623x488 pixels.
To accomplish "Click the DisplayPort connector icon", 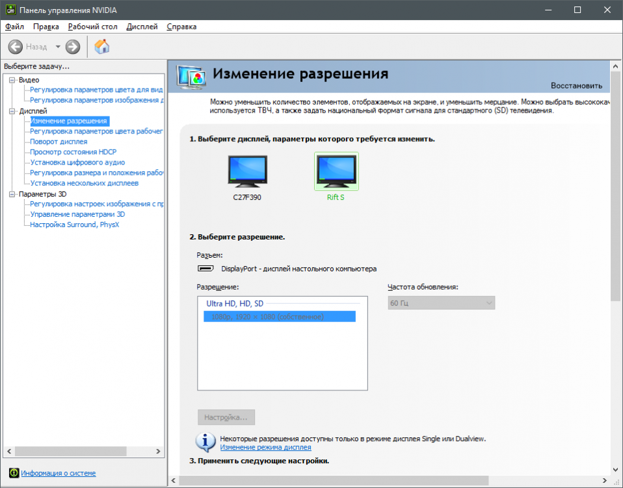I will click(x=205, y=269).
